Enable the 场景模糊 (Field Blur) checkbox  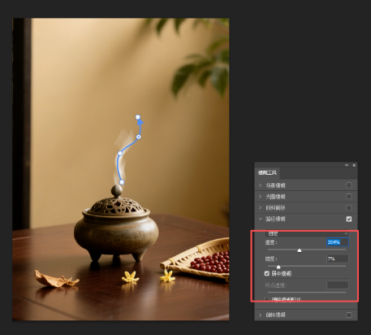(x=349, y=185)
